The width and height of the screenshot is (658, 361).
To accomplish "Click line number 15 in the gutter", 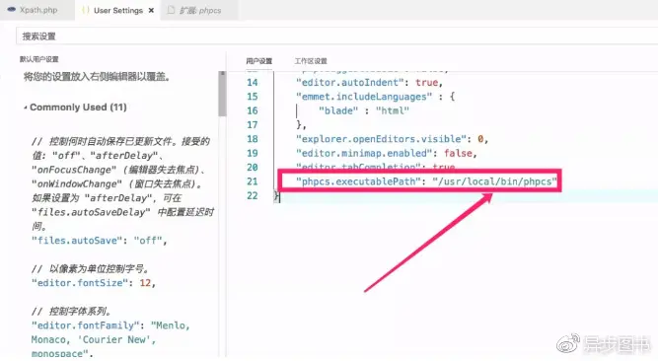I will tap(253, 97).
